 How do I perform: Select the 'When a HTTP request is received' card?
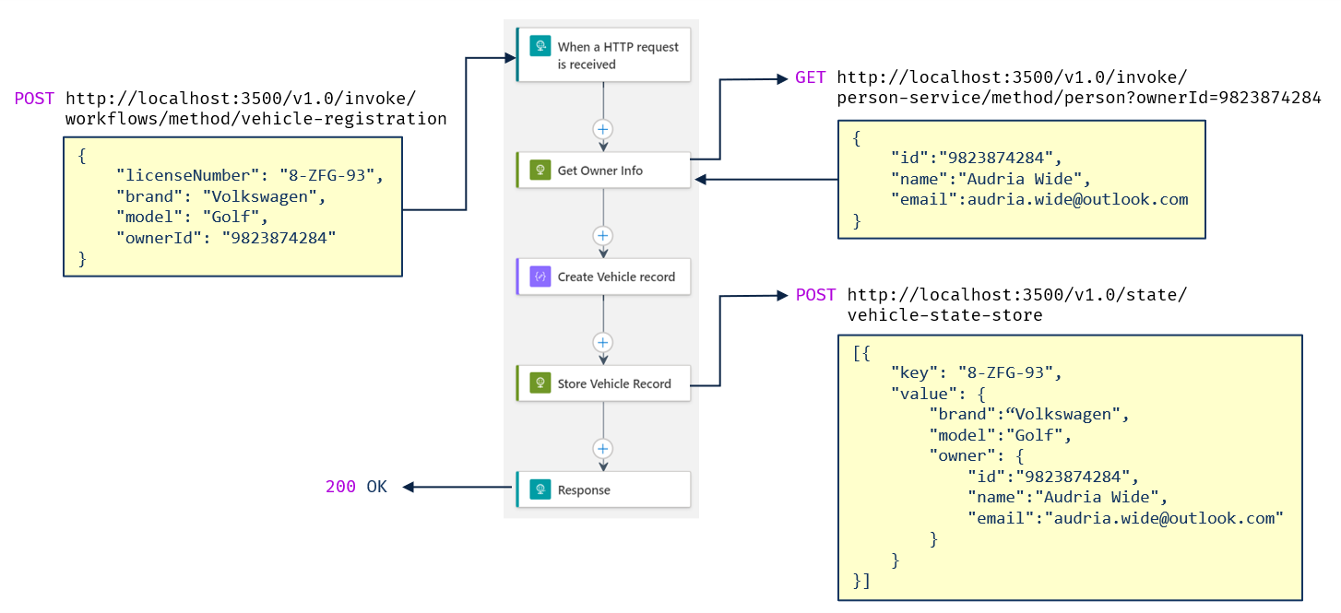pyautogui.click(x=603, y=55)
